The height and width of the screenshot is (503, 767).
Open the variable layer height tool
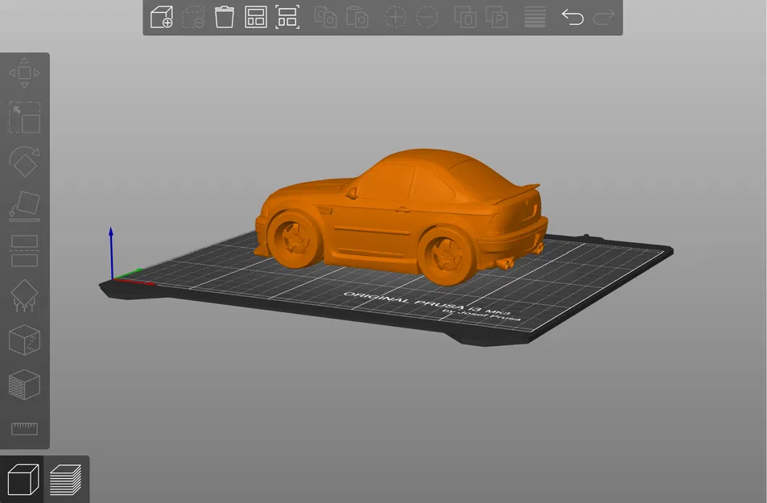pyautogui.click(x=534, y=17)
